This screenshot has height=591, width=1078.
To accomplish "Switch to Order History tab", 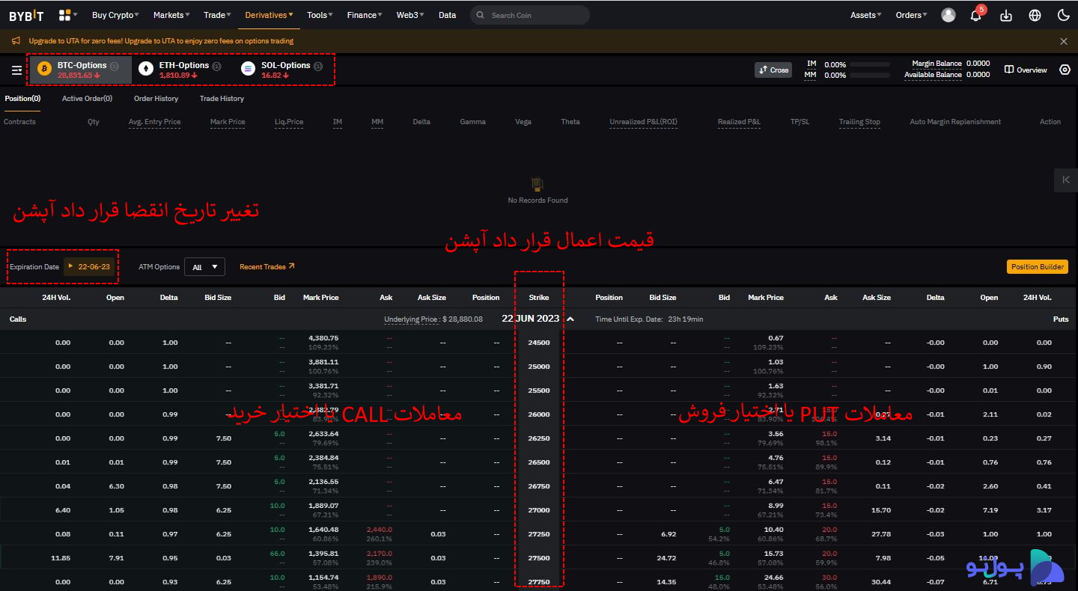I will tap(156, 99).
